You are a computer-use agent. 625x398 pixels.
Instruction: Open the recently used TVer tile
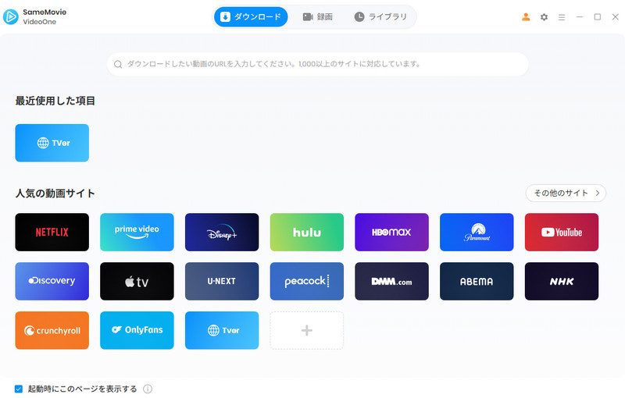(x=52, y=143)
